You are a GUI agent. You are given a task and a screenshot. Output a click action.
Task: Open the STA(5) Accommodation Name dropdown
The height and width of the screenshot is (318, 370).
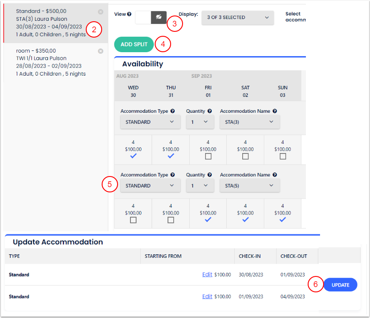249,186
